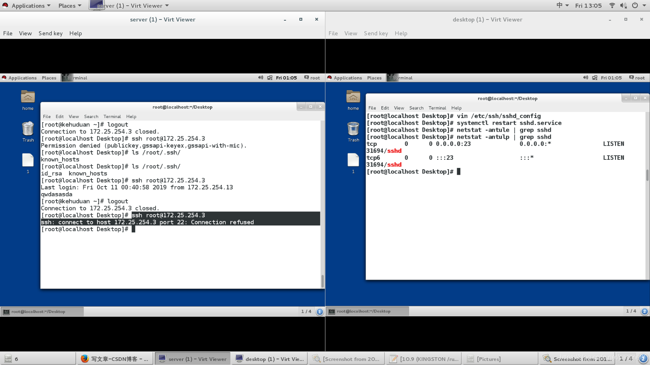The height and width of the screenshot is (365, 650).
Task: Open Places menu in server guest
Action: tap(49, 78)
